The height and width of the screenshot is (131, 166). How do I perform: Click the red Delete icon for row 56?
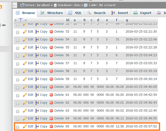click(51, 55)
